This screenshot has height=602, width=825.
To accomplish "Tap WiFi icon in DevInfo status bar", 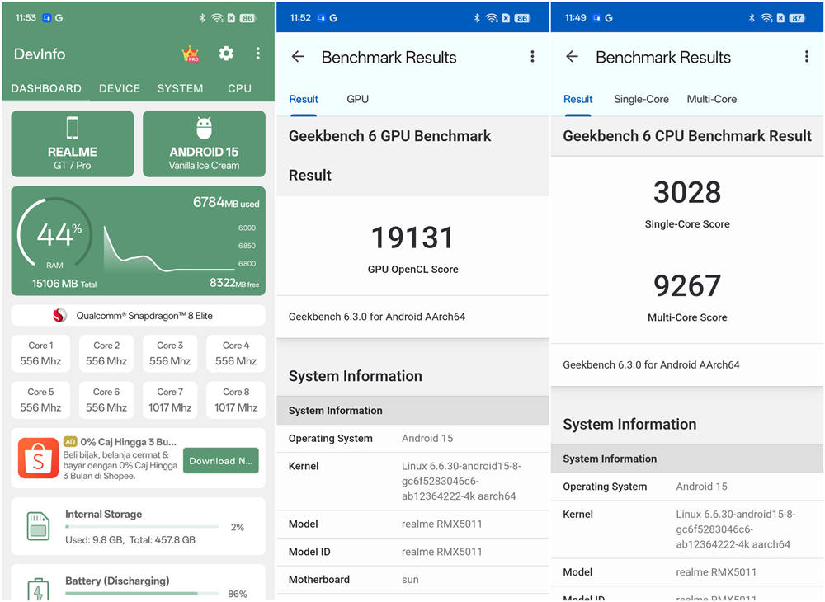I will click(217, 18).
